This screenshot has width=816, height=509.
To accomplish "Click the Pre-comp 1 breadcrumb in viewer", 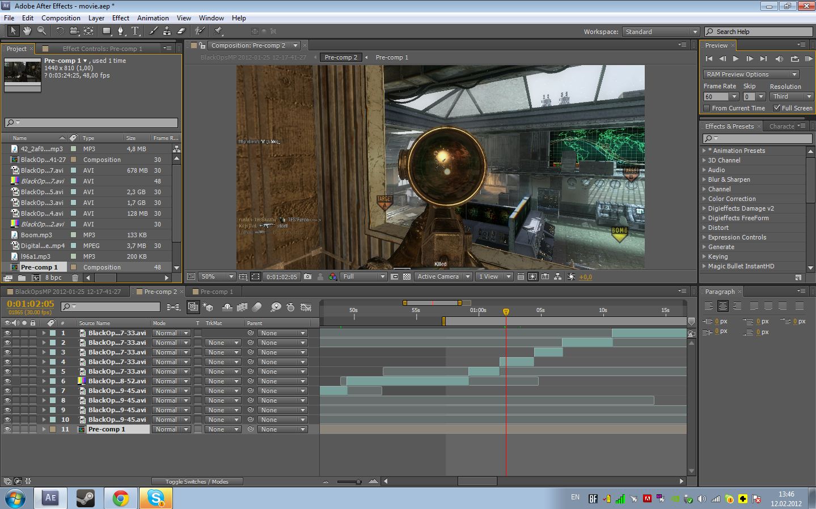I will click(x=392, y=57).
